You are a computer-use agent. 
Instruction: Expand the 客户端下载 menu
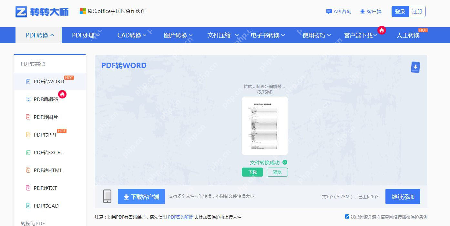pos(359,35)
